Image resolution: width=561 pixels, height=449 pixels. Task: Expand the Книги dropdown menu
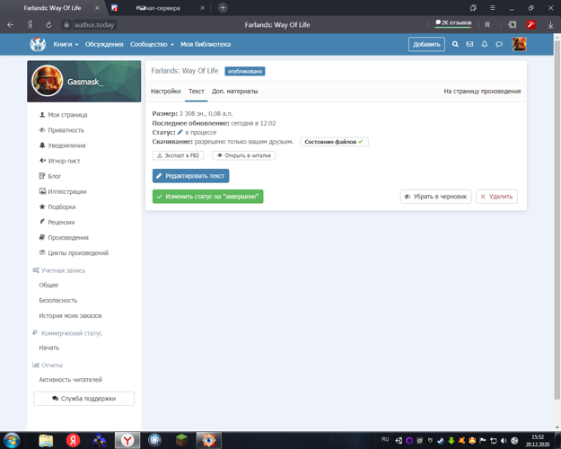(x=66, y=44)
